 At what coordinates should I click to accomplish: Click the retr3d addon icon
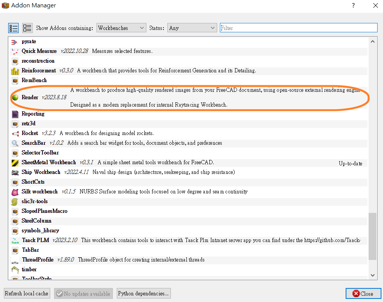(15, 124)
